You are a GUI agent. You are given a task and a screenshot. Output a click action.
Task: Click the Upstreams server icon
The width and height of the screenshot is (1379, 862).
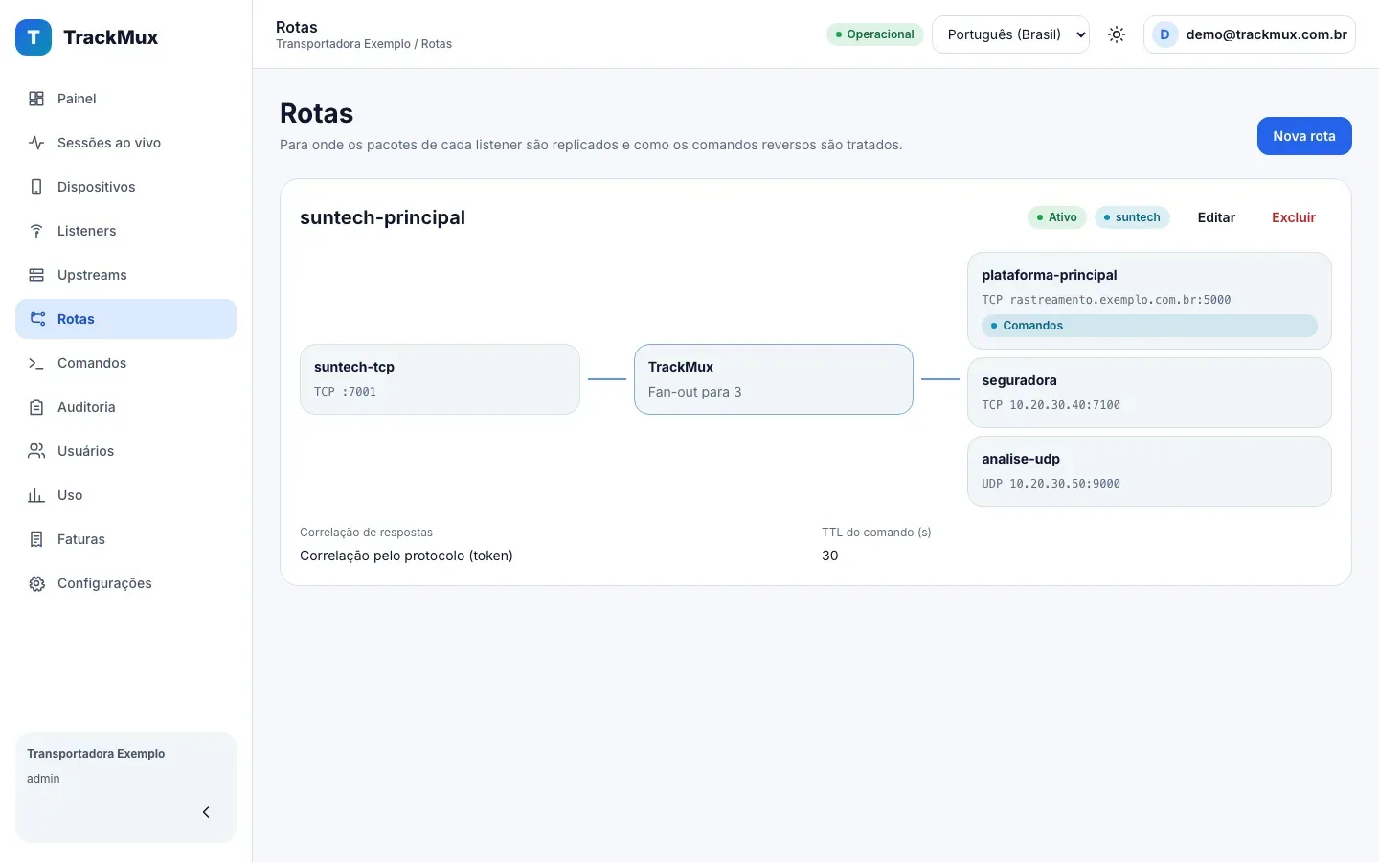click(x=36, y=275)
